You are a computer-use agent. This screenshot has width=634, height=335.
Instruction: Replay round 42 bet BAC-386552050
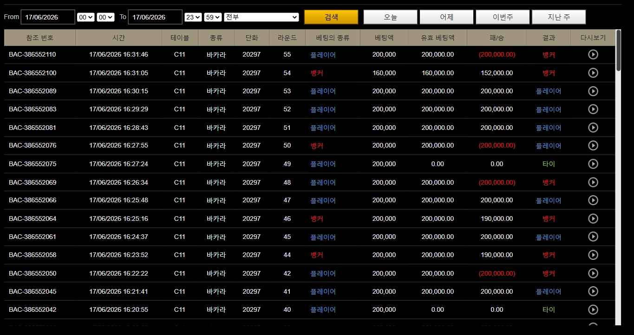pos(593,273)
